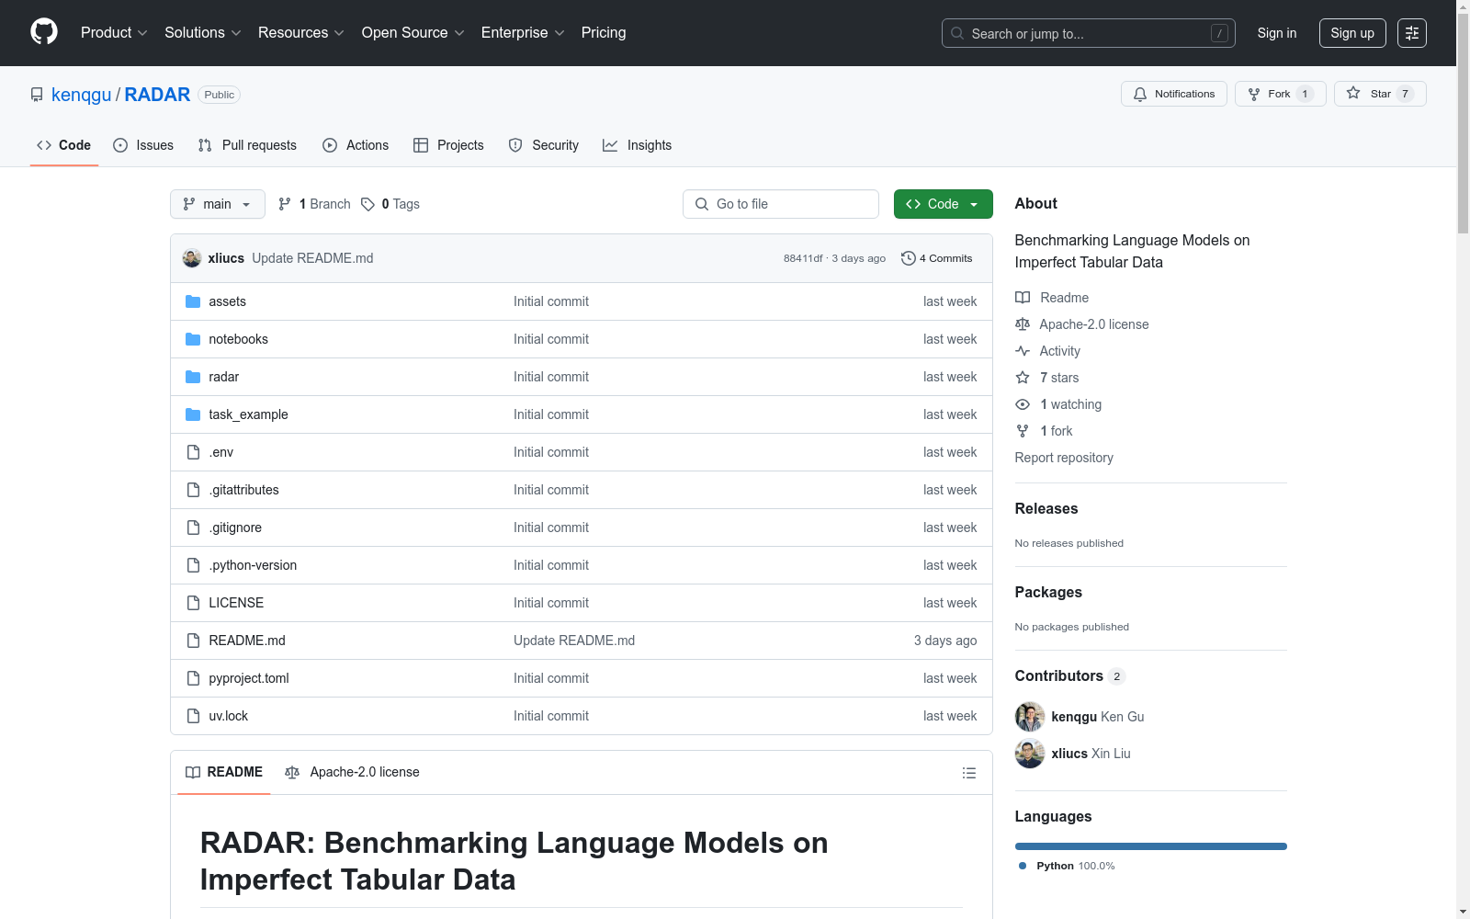Screen dimensions: 1470x919
Task: Expand the Solutions menu
Action: [x=203, y=33]
